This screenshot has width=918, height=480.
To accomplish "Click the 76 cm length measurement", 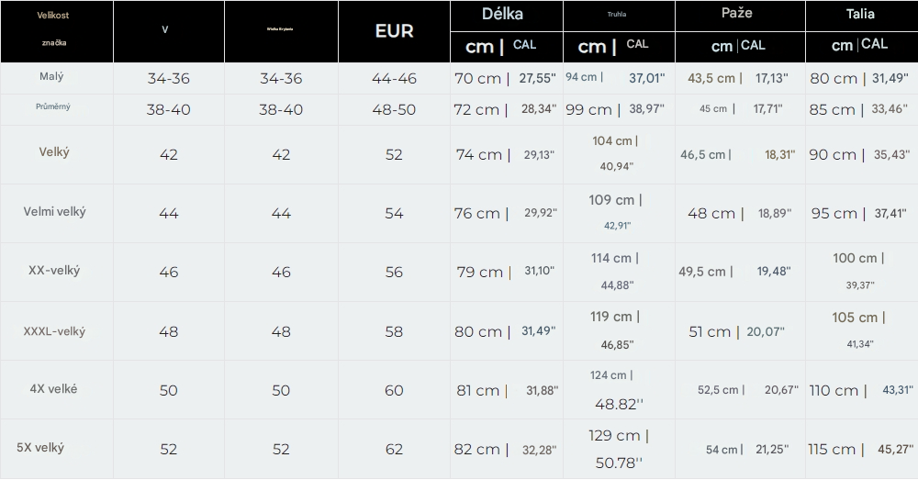I will tap(477, 214).
